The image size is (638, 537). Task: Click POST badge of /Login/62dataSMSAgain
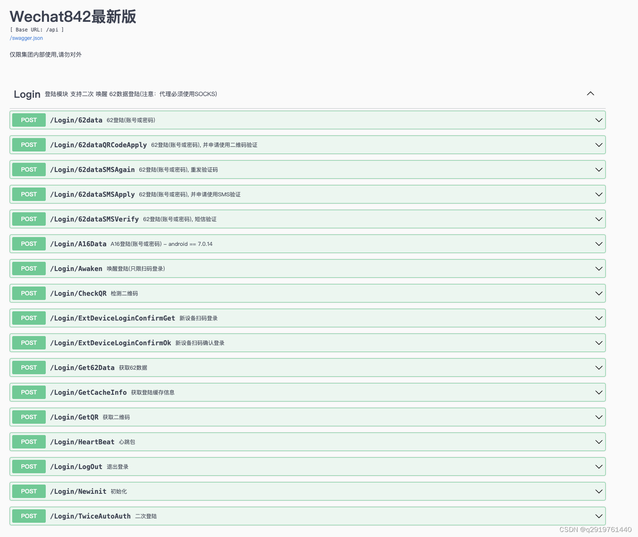click(29, 169)
